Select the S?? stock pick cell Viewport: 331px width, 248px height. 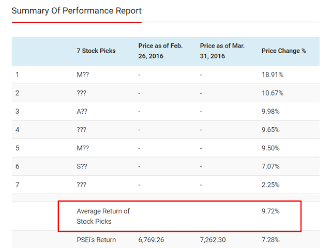click(83, 166)
